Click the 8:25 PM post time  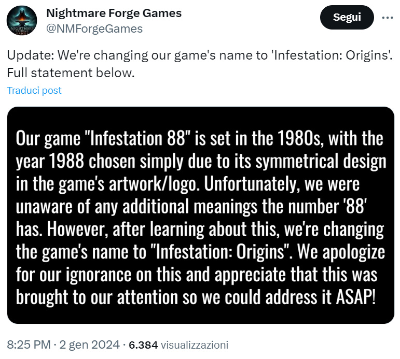click(x=29, y=344)
